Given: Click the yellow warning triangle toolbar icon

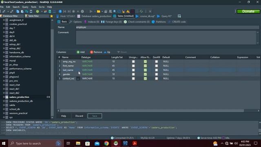Looking at the screenshot, I should click(128, 11).
